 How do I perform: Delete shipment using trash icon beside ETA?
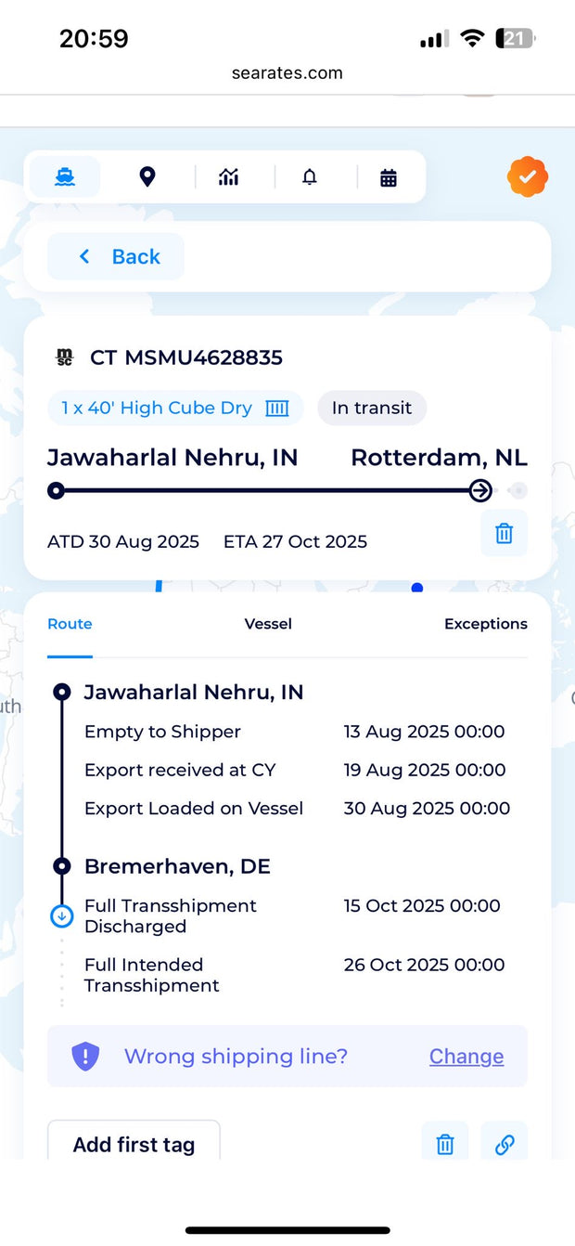pos(504,533)
